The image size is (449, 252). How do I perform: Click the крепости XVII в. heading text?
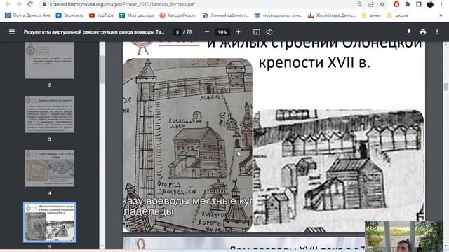[x=314, y=62]
